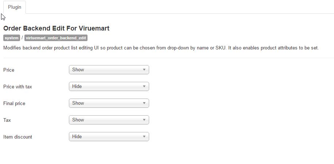This screenshot has height=164, width=334.
Task: Click the virtuemart_order_backend_edit badge
Action: tap(56, 38)
